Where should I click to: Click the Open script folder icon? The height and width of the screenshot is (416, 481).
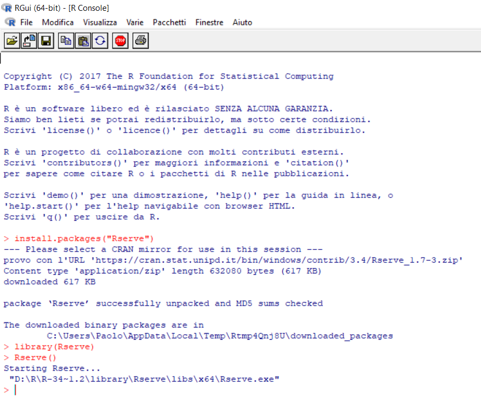(12, 41)
